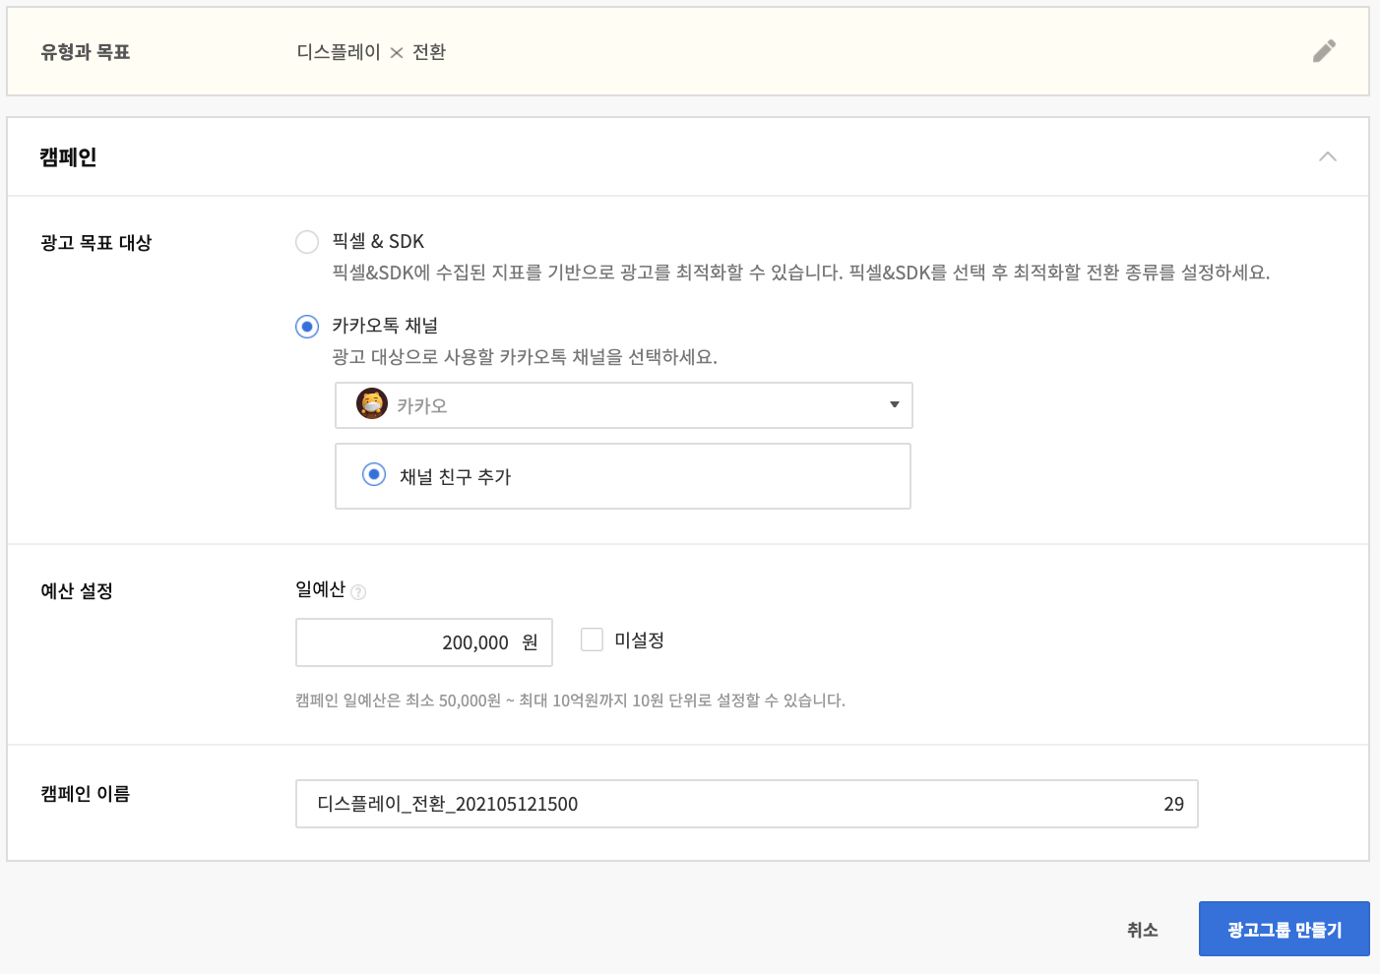
Task: Click the 예산 설정 label
Action: pos(77,591)
